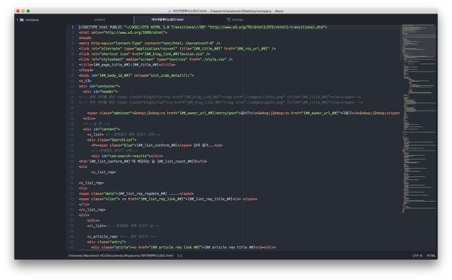Image resolution: width=452 pixels, height=280 pixels.
Task: Click the div id="container" line
Action: (99, 86)
